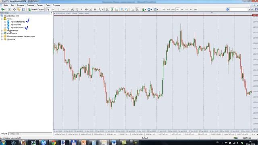Open the Графики menu
Viewport: 258px width, 145px height.
coord(30,5)
